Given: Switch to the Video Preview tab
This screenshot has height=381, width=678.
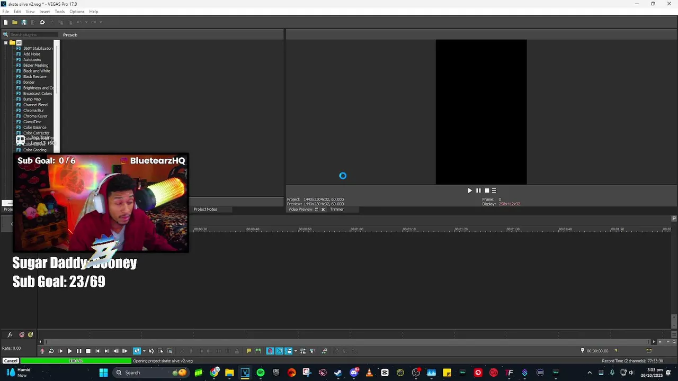Looking at the screenshot, I should click(300, 210).
